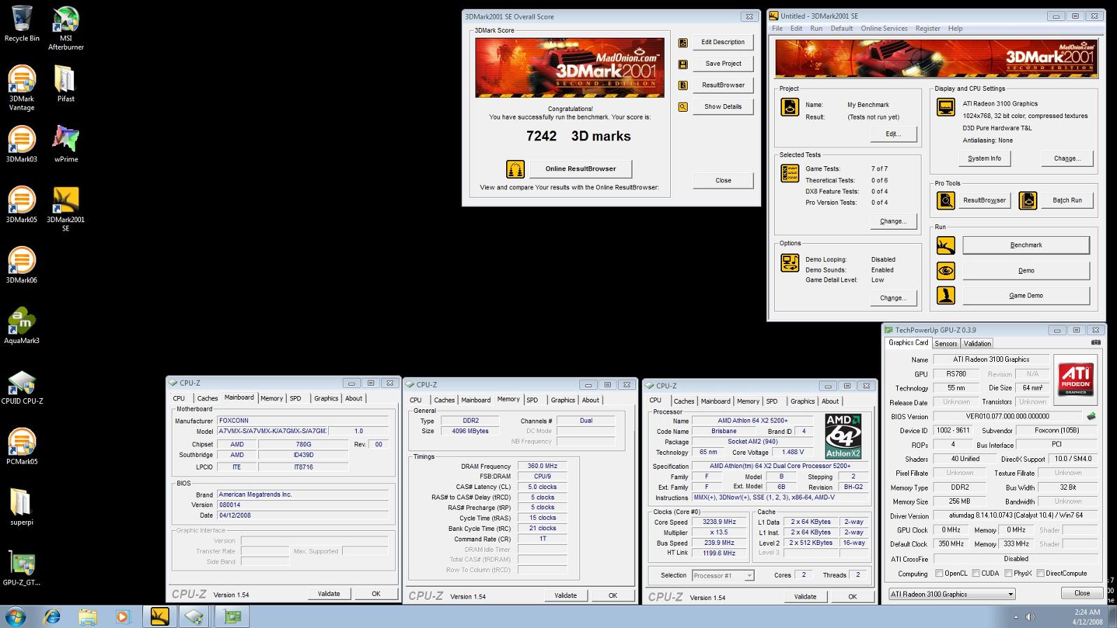
Task: Switch to Validation tab in GPU-Z
Action: 977,344
